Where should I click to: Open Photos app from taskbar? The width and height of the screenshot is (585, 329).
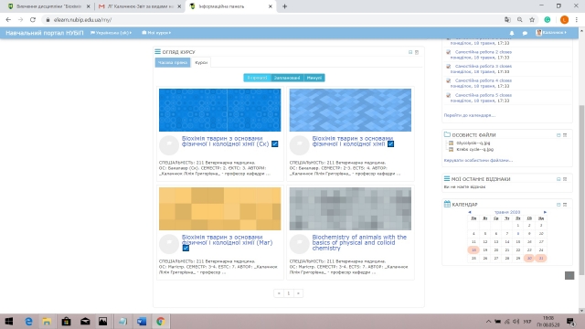103,321
